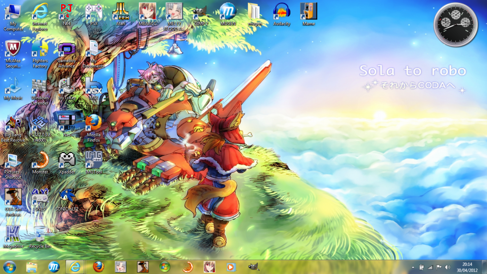
Task: Open the MSX emulator shortcut
Action: tap(94, 89)
